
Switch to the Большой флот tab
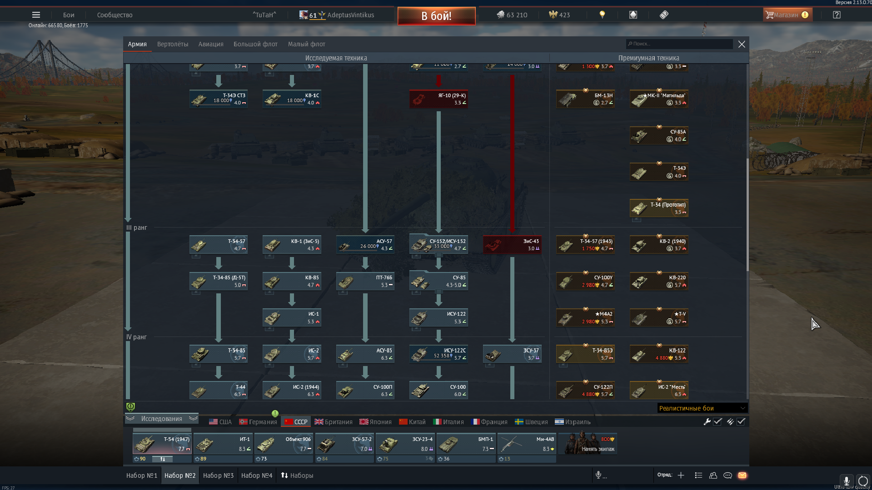[255, 44]
